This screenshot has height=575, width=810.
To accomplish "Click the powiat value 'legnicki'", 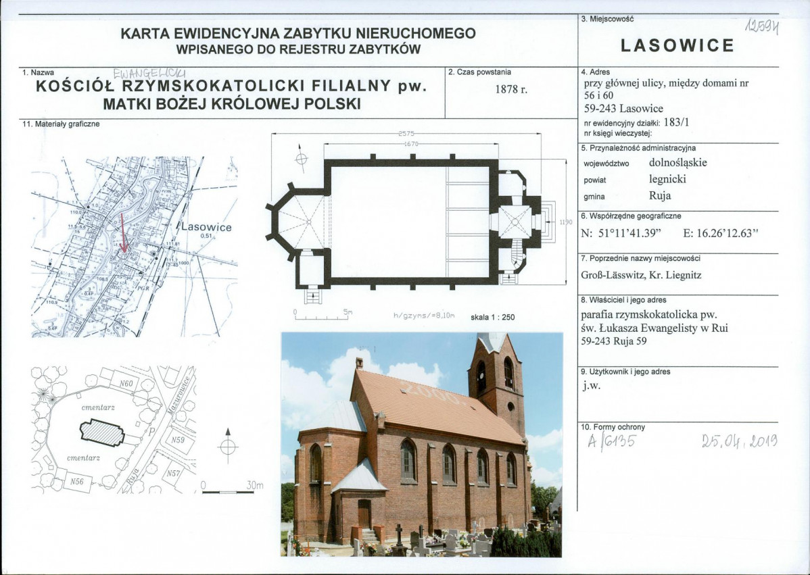I will pos(667,179).
